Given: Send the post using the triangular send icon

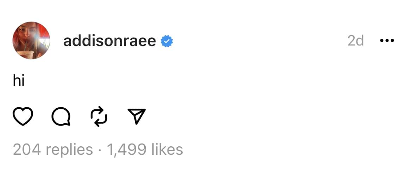Looking at the screenshot, I should tap(136, 116).
